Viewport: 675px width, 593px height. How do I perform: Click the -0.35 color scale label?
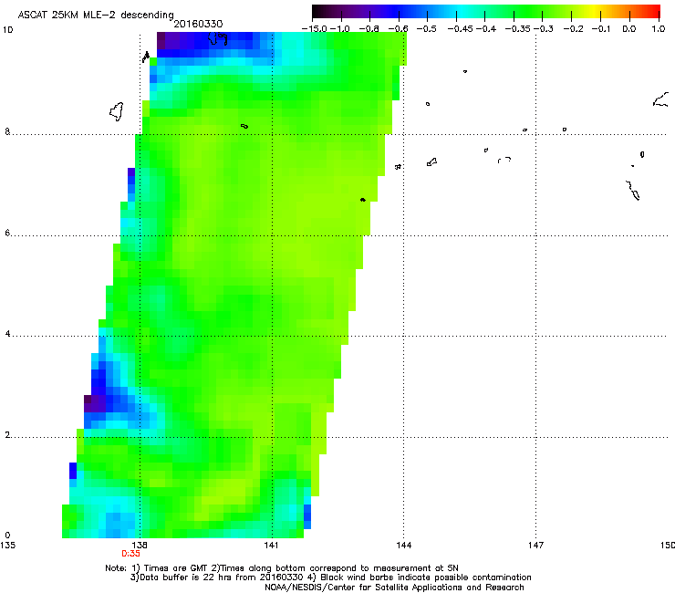[518, 29]
